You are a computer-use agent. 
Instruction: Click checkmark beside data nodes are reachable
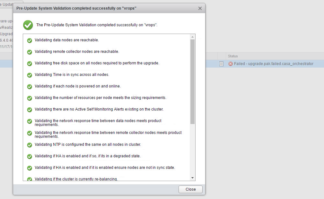tap(30, 40)
